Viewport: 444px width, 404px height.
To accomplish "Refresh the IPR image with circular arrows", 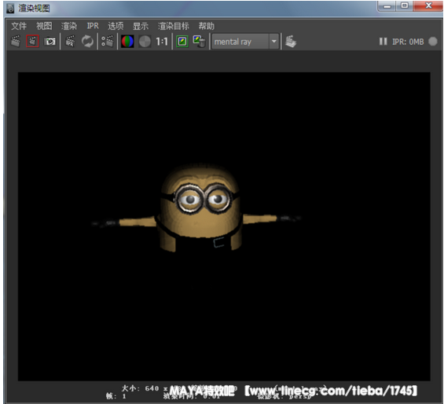I will pos(87,42).
